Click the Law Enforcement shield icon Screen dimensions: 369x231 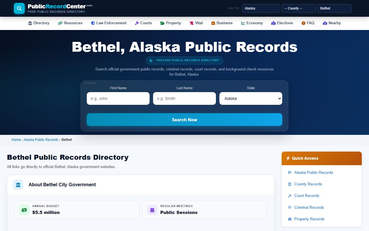pyautogui.click(x=93, y=23)
